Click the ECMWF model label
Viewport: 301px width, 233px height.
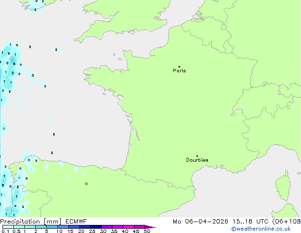75,222
